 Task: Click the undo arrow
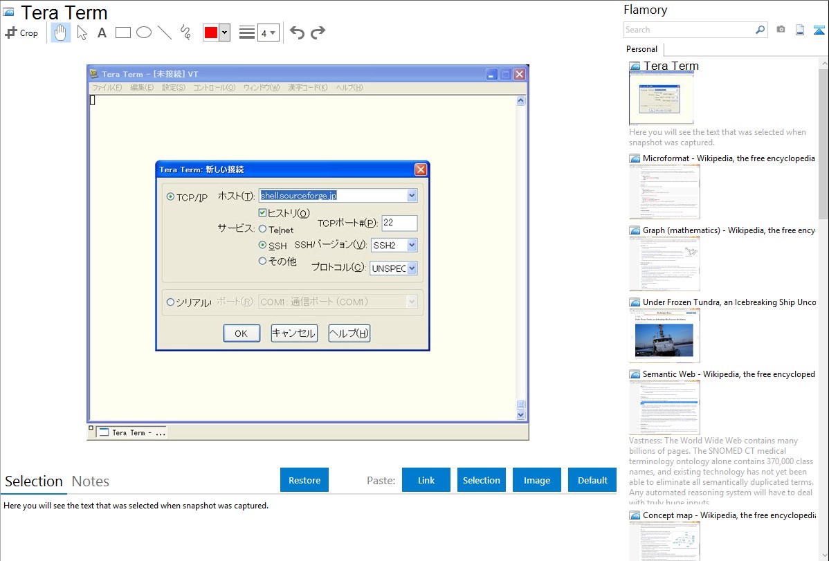(297, 33)
